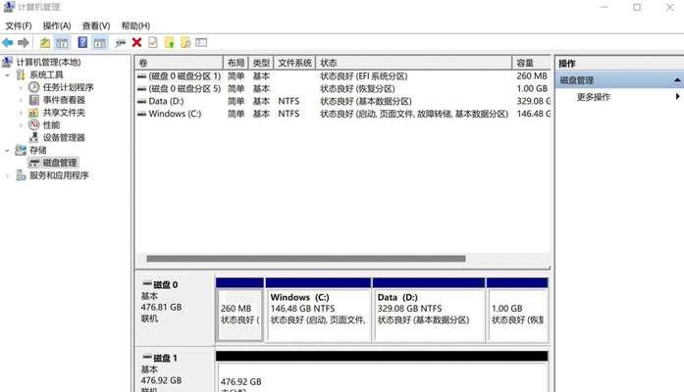Select the 磁盘 0 磁盘分区 1 volume row
This screenshot has width=684, height=392.
click(342, 76)
